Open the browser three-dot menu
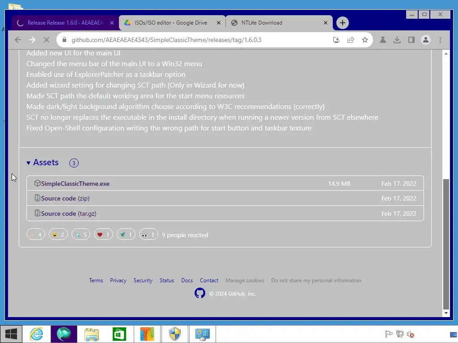The width and height of the screenshot is (458, 343). coord(440,40)
